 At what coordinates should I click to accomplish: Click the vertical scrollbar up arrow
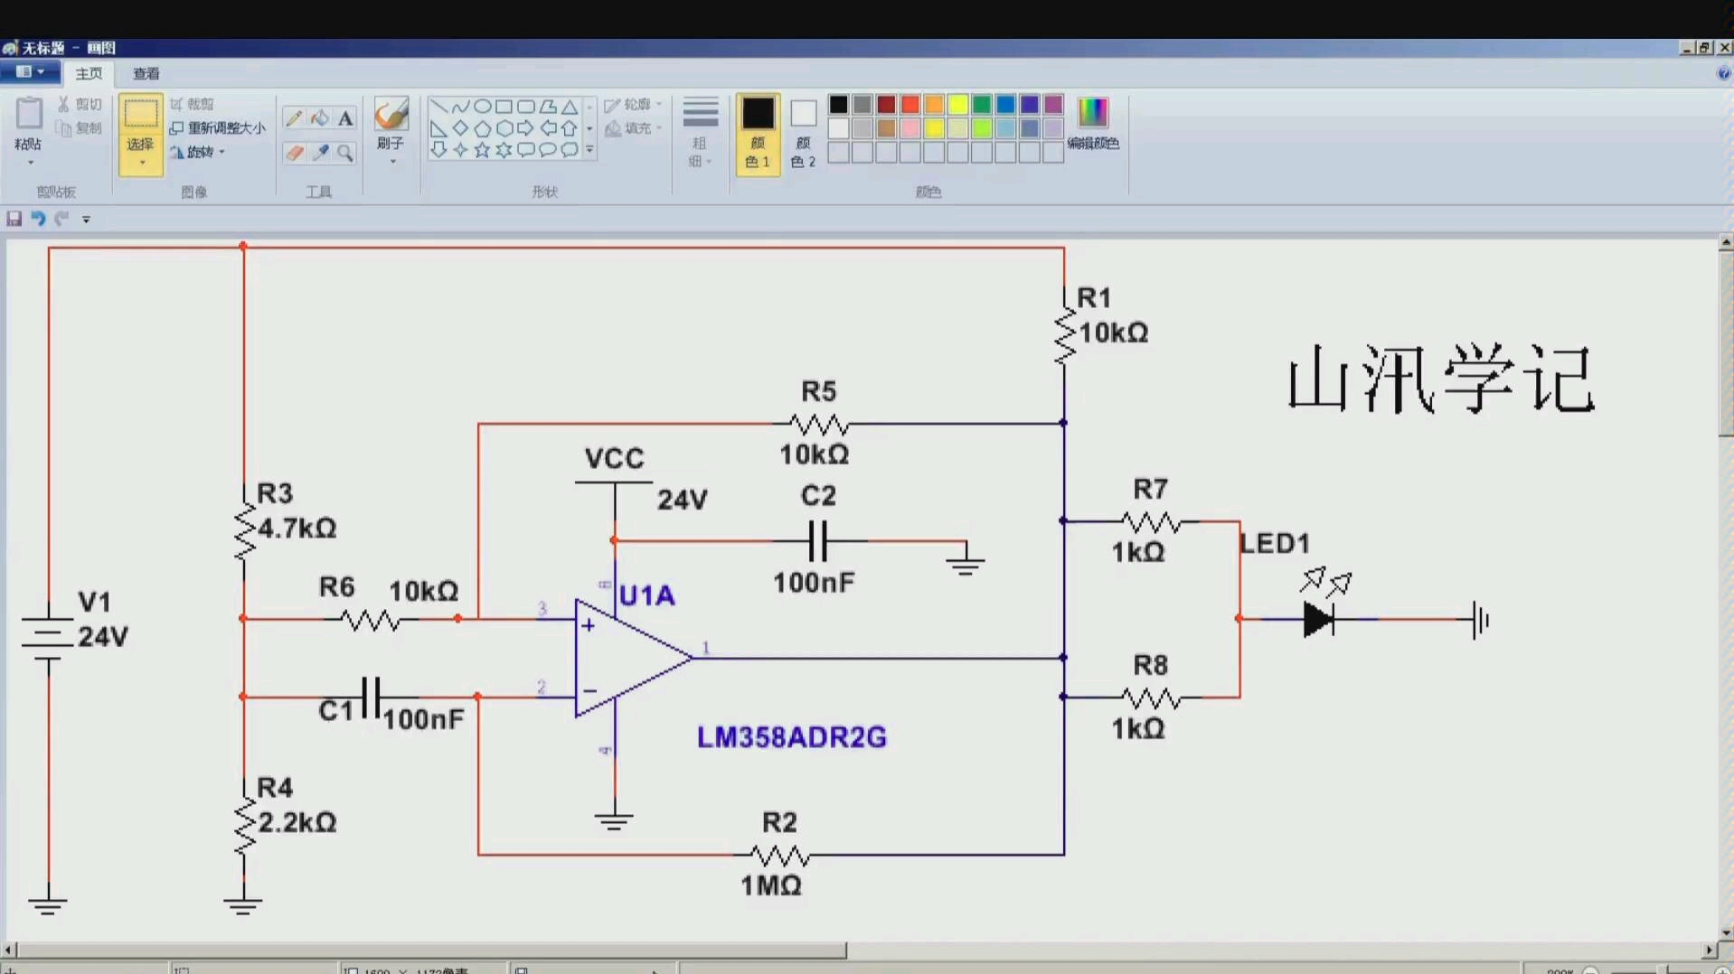[1726, 242]
